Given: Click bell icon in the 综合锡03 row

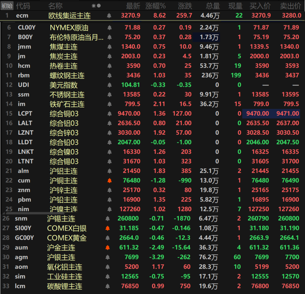Looking at the screenshot, I should [x=109, y=162].
